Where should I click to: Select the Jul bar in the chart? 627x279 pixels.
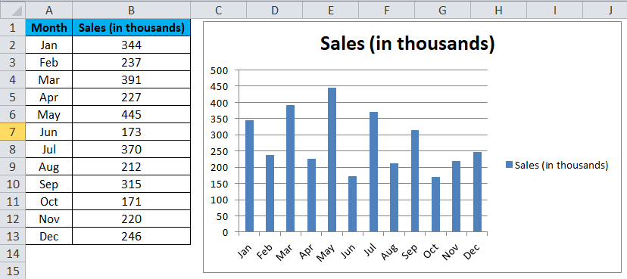pyautogui.click(x=373, y=172)
